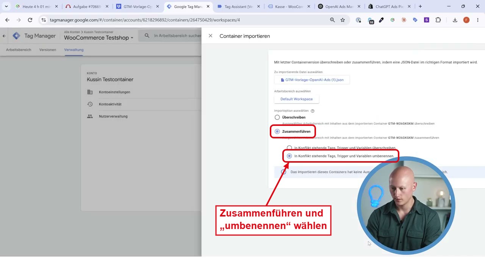Close the Container importieren panel
The height and width of the screenshot is (273, 485).
coord(210,36)
